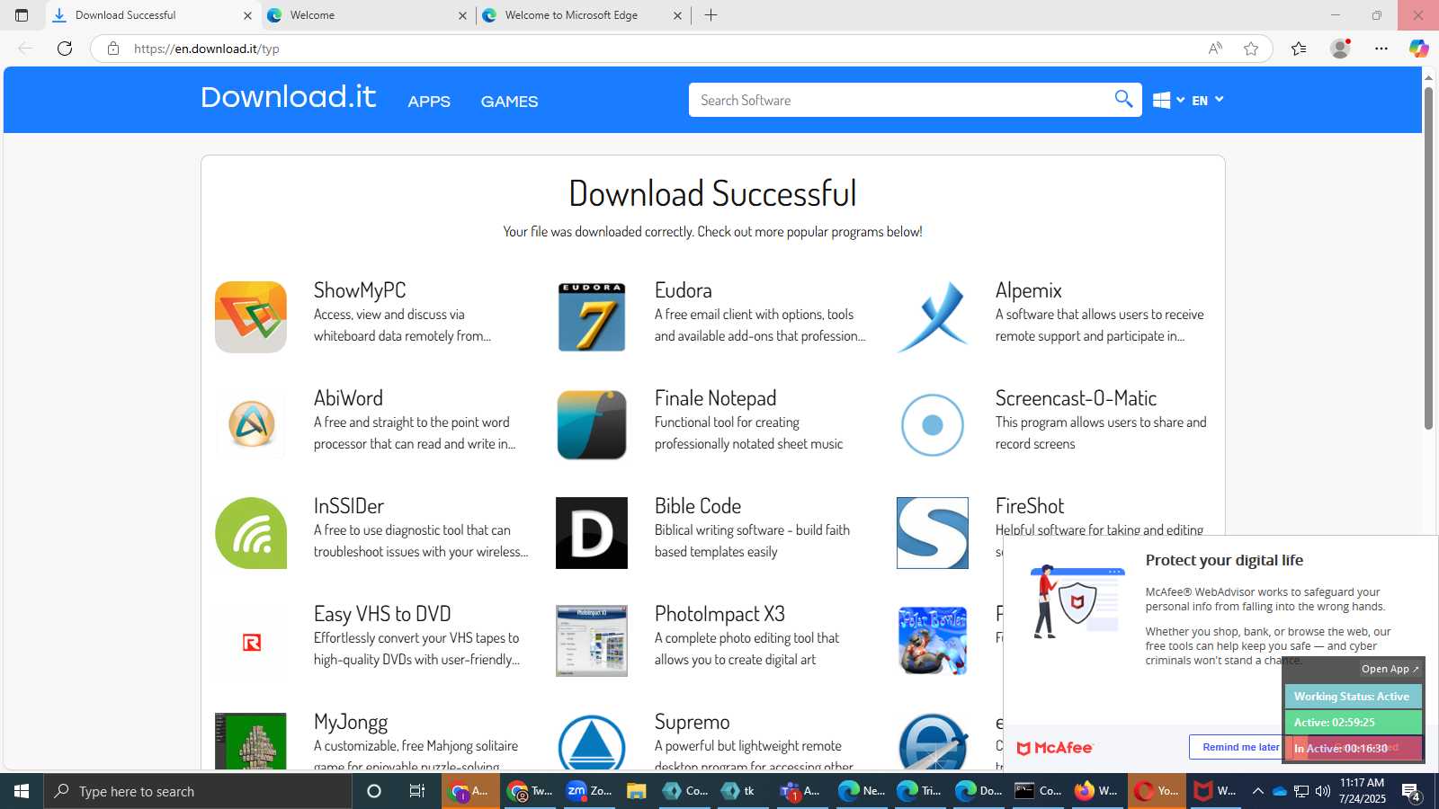Show hidden system tray icons
Image resolution: width=1439 pixels, height=809 pixels.
click(x=1257, y=791)
